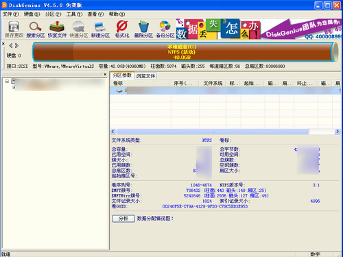Image resolution: width=343 pixels, height=257 pixels.
Task: Click the NTFS file system type value
Action: tap(207, 140)
